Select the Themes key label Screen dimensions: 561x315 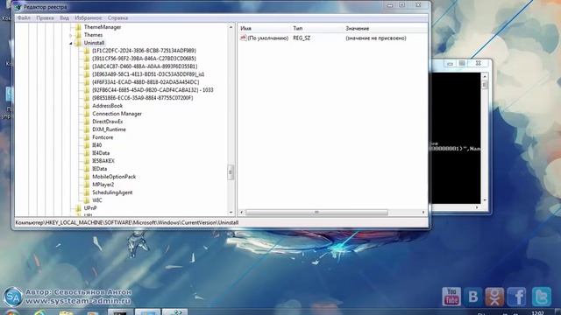[x=93, y=35]
